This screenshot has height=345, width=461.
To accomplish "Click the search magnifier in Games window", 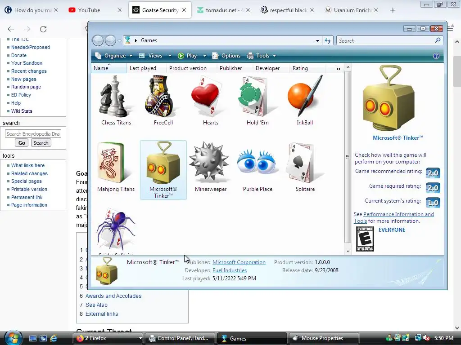I will [438, 40].
